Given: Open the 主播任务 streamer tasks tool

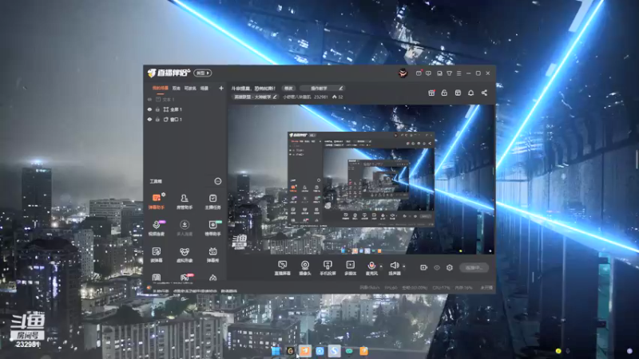Looking at the screenshot, I should pos(212,202).
